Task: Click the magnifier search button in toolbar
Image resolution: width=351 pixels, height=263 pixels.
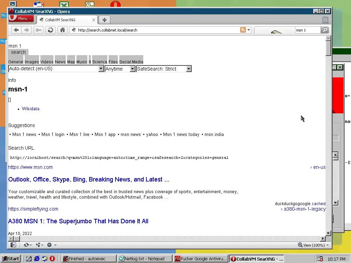Action: [325, 30]
